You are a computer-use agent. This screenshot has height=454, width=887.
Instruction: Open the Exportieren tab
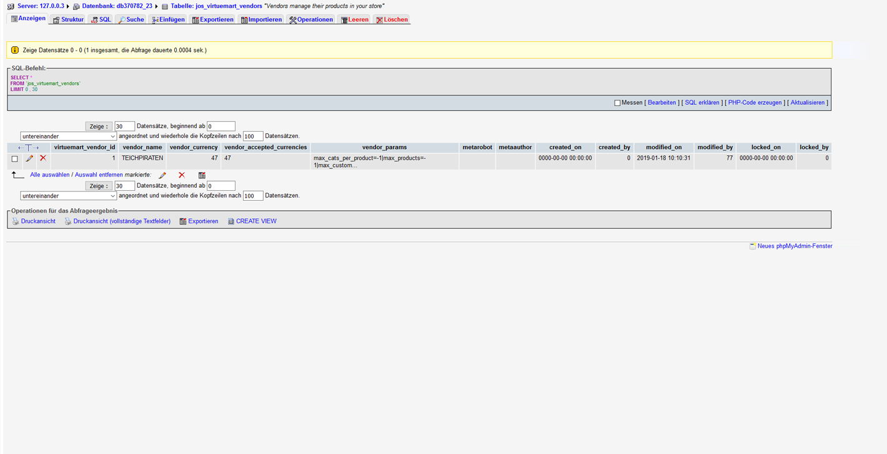tap(212, 20)
